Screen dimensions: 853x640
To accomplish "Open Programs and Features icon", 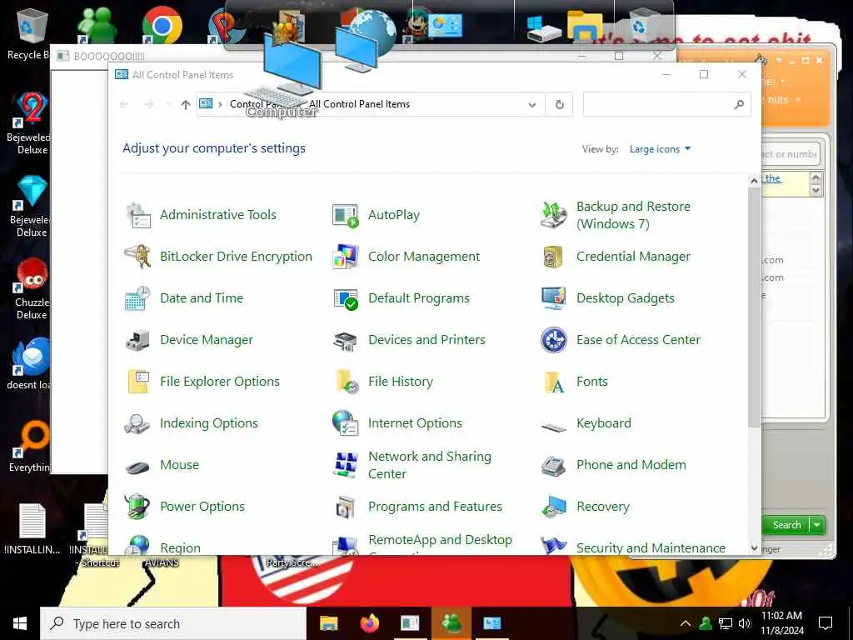I will click(x=346, y=507).
